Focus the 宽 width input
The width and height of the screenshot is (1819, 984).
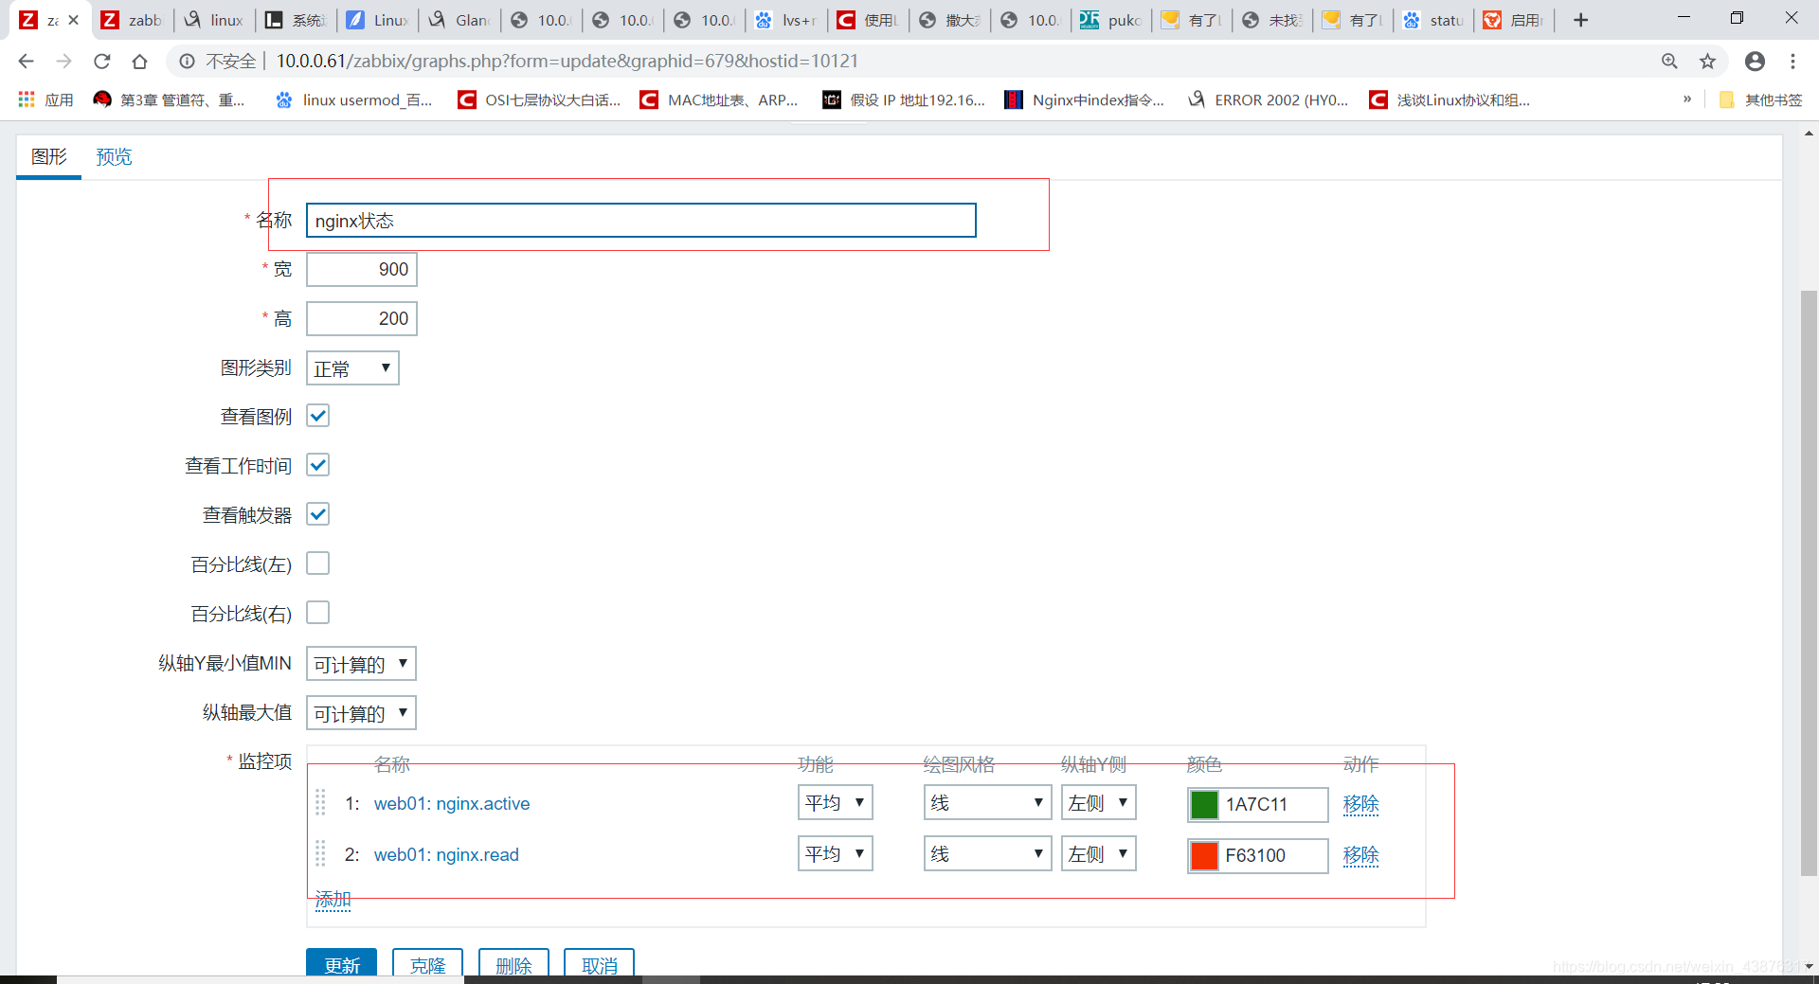pyautogui.click(x=361, y=270)
